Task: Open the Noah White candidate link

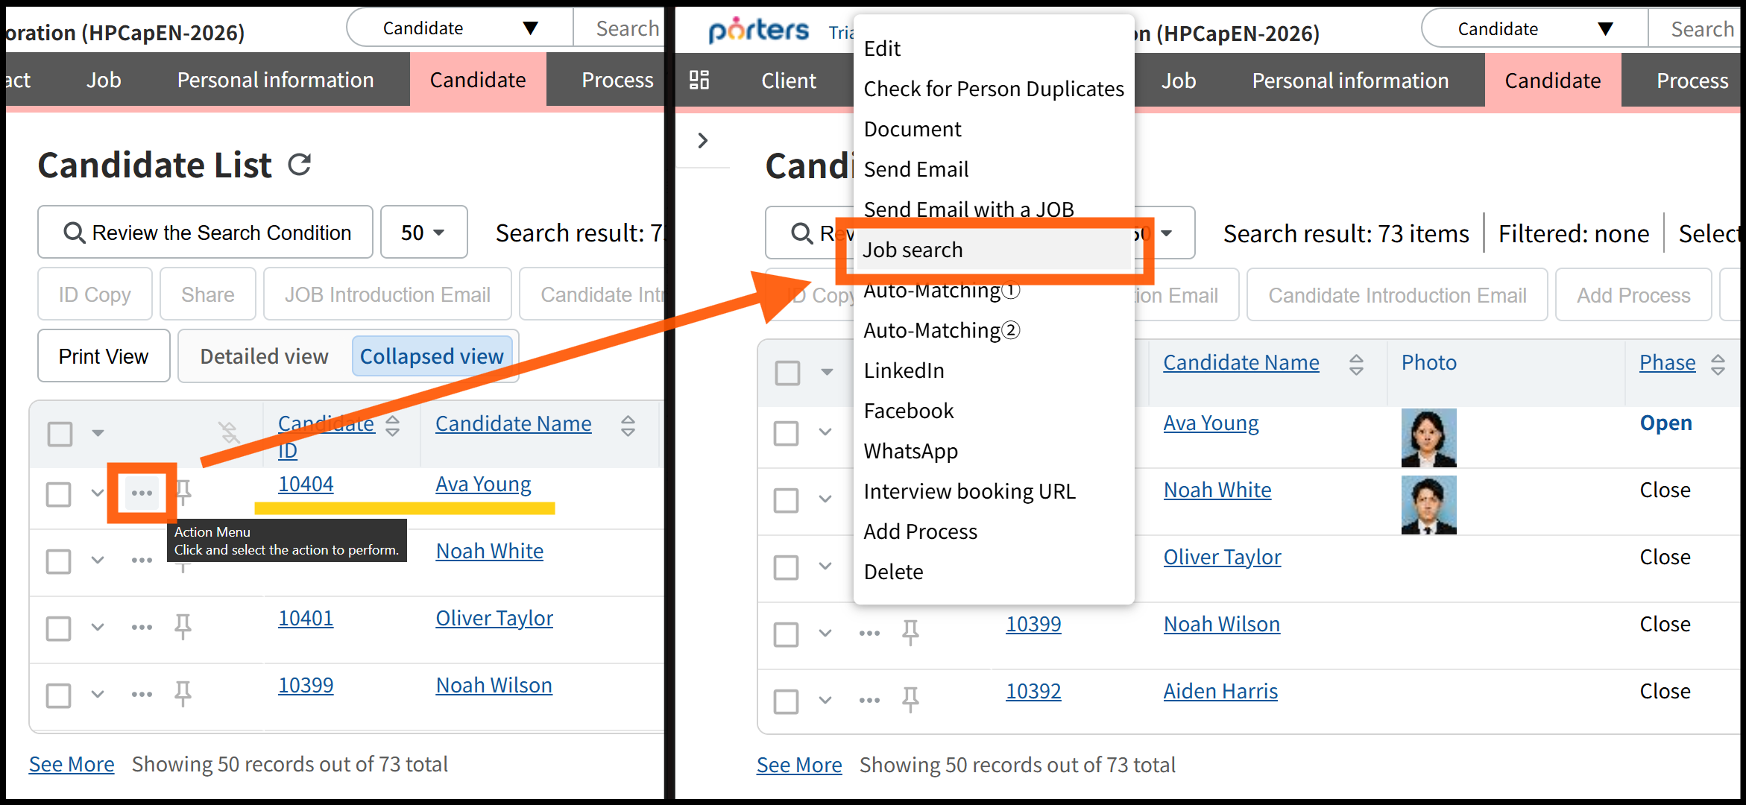Action: [x=489, y=551]
